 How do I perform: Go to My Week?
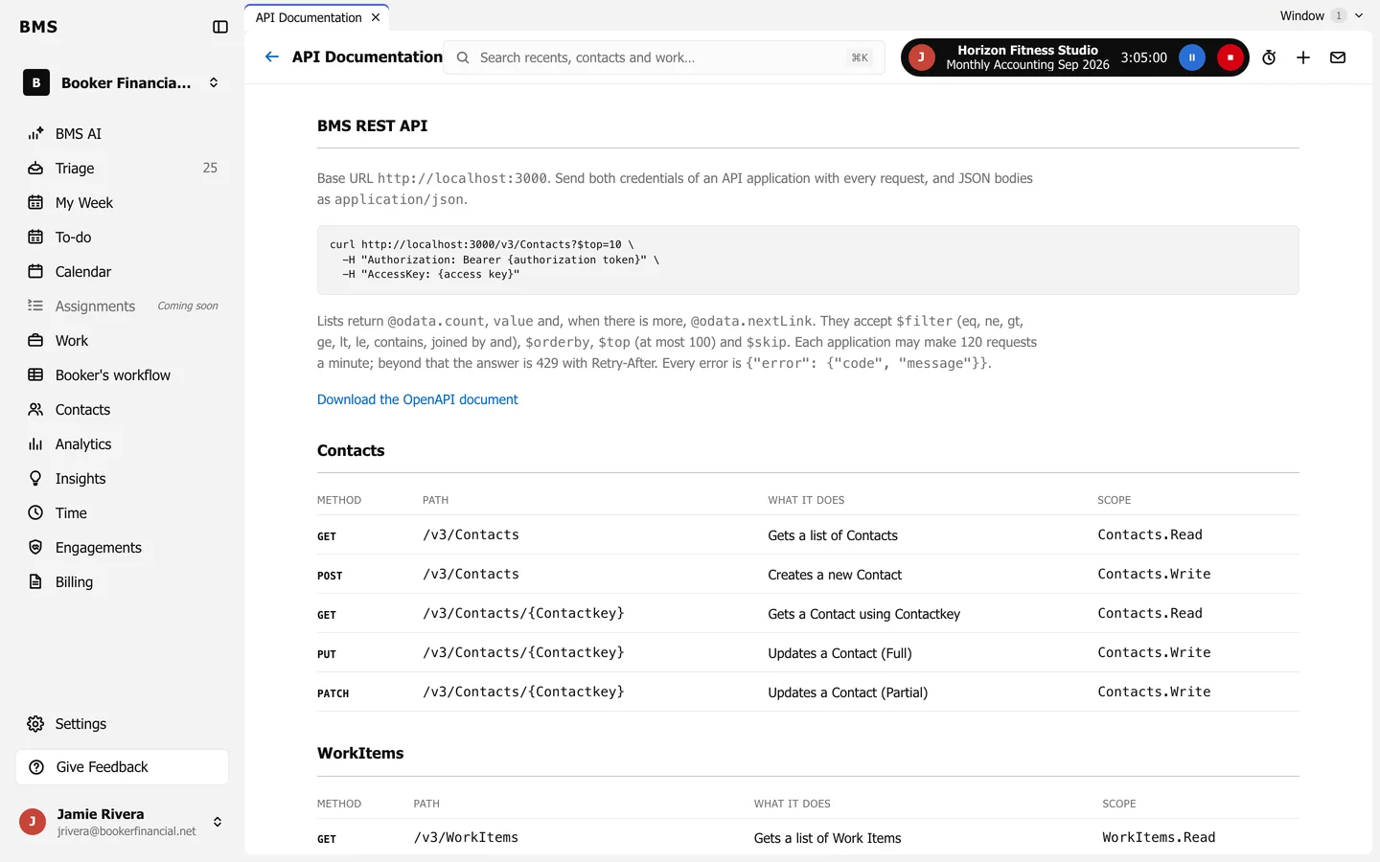(123, 203)
